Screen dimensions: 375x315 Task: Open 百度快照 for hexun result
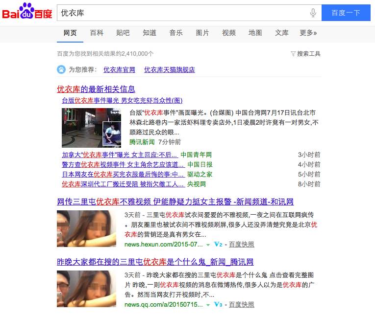(x=242, y=245)
